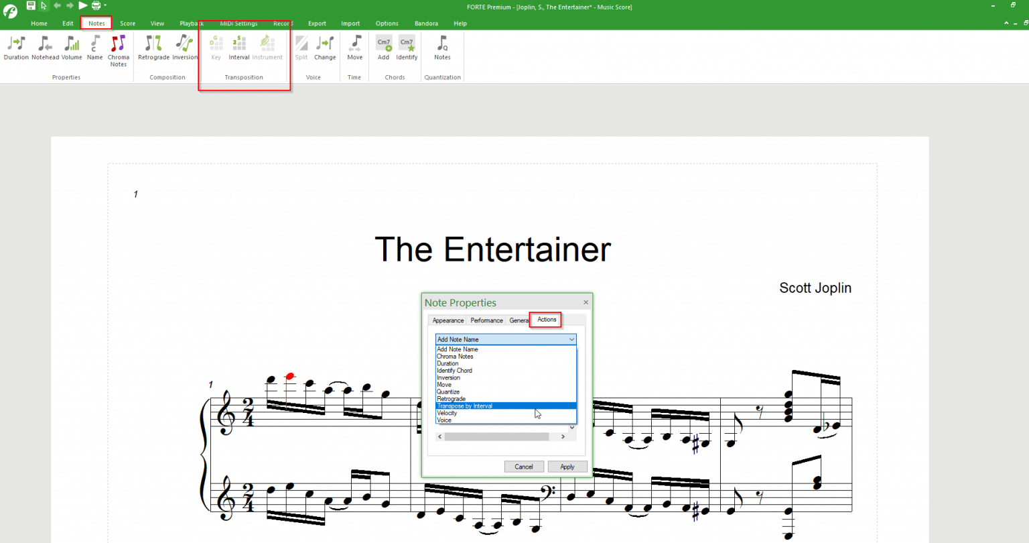Open the Score ribbon tab
Viewport: 1029px width, 543px height.
[127, 23]
